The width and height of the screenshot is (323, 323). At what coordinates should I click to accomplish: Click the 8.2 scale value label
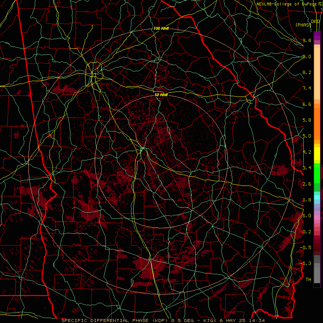pyautogui.click(x=307, y=72)
